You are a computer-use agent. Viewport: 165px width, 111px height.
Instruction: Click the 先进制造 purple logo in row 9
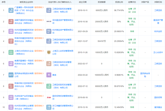click(11, 97)
